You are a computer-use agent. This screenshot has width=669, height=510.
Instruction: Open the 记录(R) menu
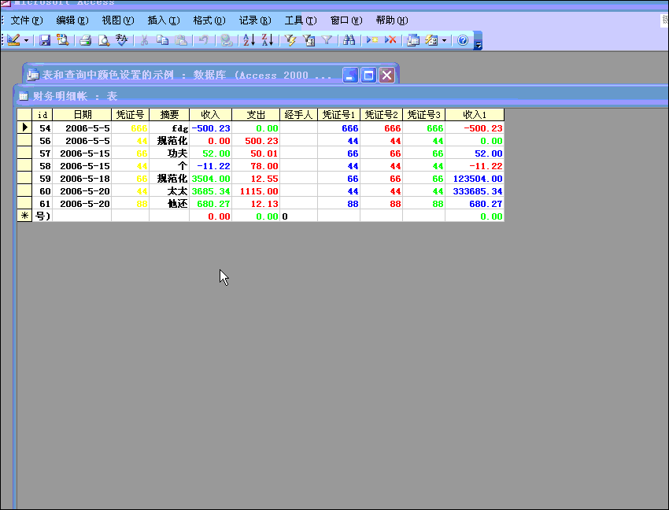[x=255, y=20]
